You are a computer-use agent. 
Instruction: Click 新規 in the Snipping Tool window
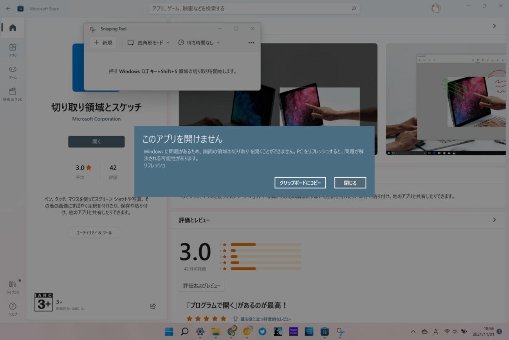click(103, 43)
